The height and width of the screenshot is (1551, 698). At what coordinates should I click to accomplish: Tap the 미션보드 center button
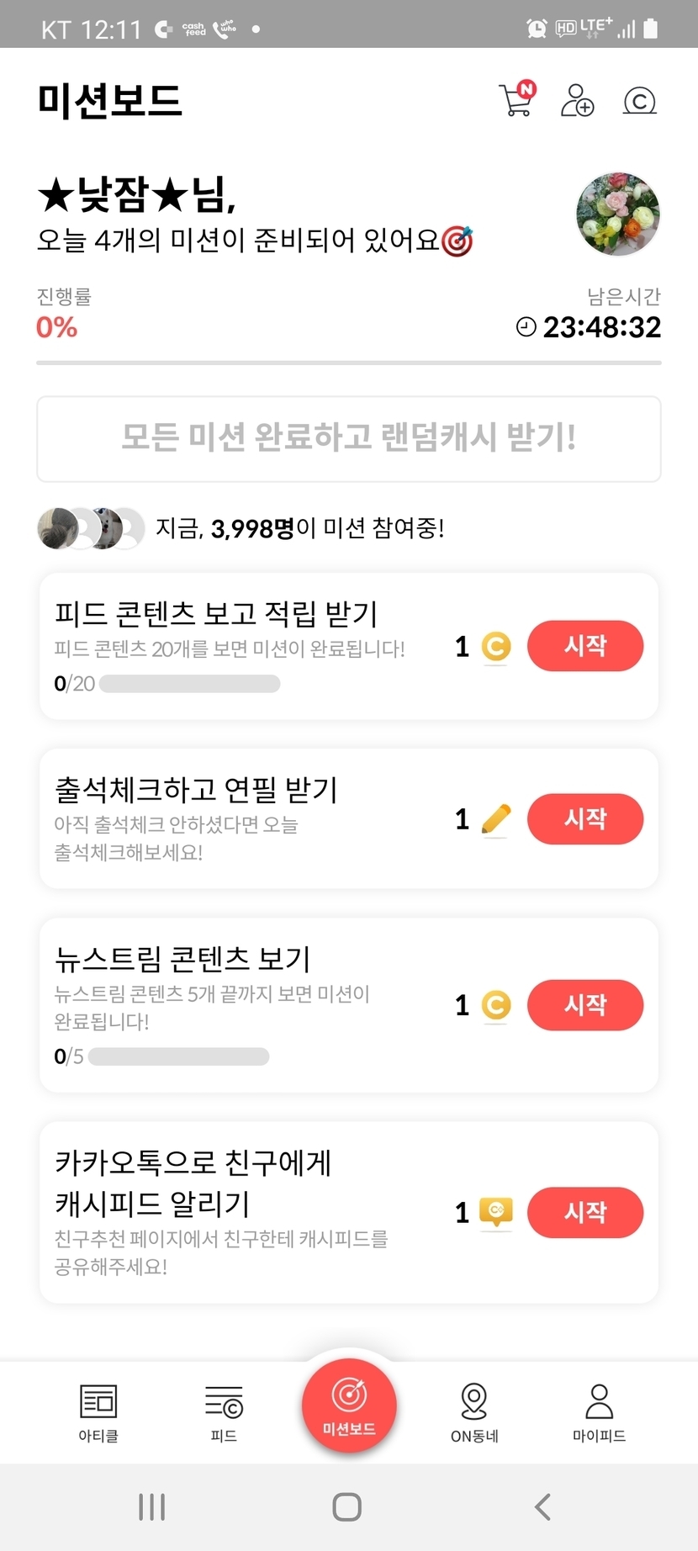(x=349, y=1405)
